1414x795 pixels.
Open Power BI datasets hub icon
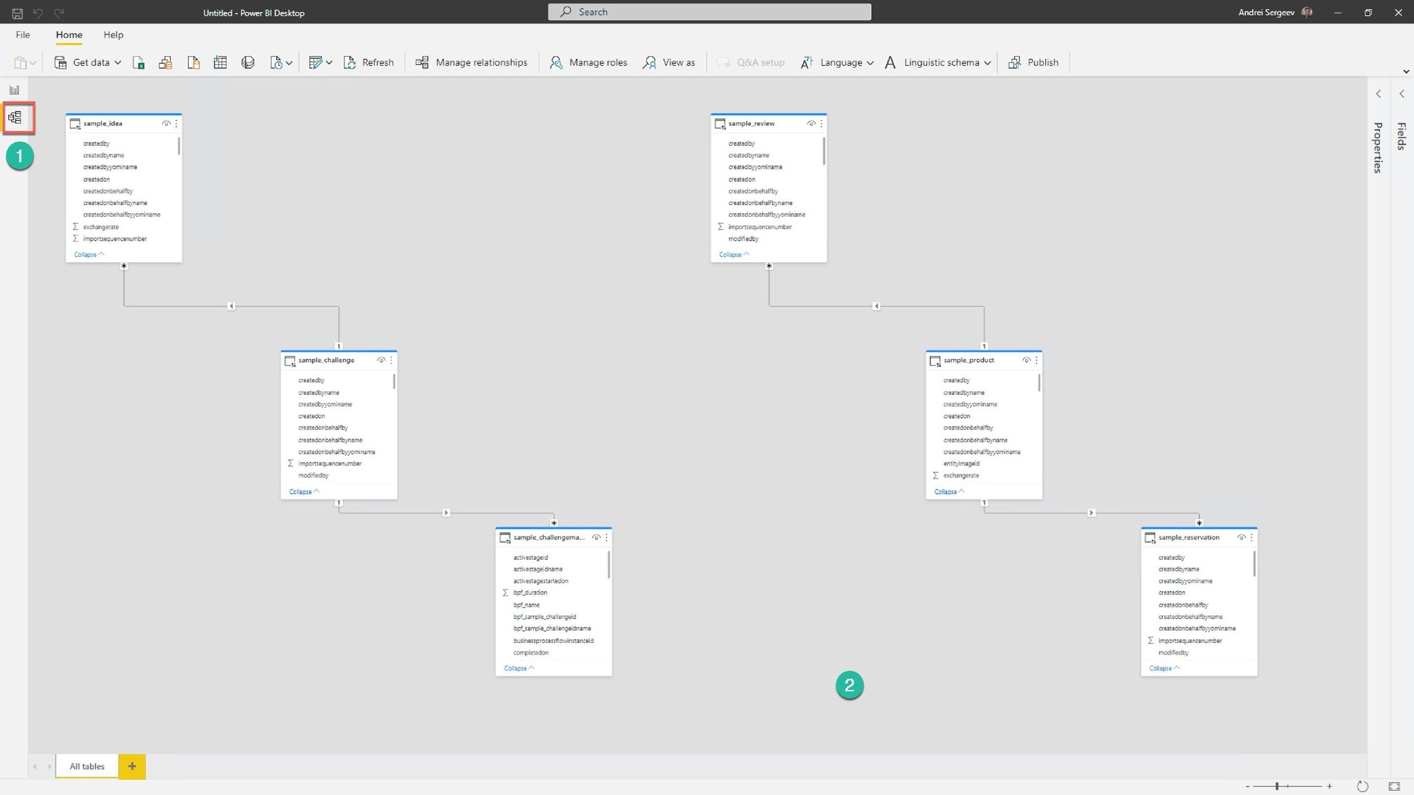[x=165, y=62]
